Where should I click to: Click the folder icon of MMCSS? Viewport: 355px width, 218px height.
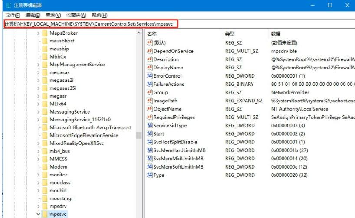[45, 159]
